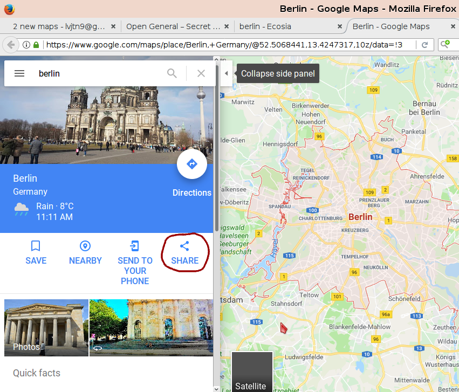The height and width of the screenshot is (392, 459).
Task: Click the NEUKÖLLN label on the map
Action: point(376,267)
